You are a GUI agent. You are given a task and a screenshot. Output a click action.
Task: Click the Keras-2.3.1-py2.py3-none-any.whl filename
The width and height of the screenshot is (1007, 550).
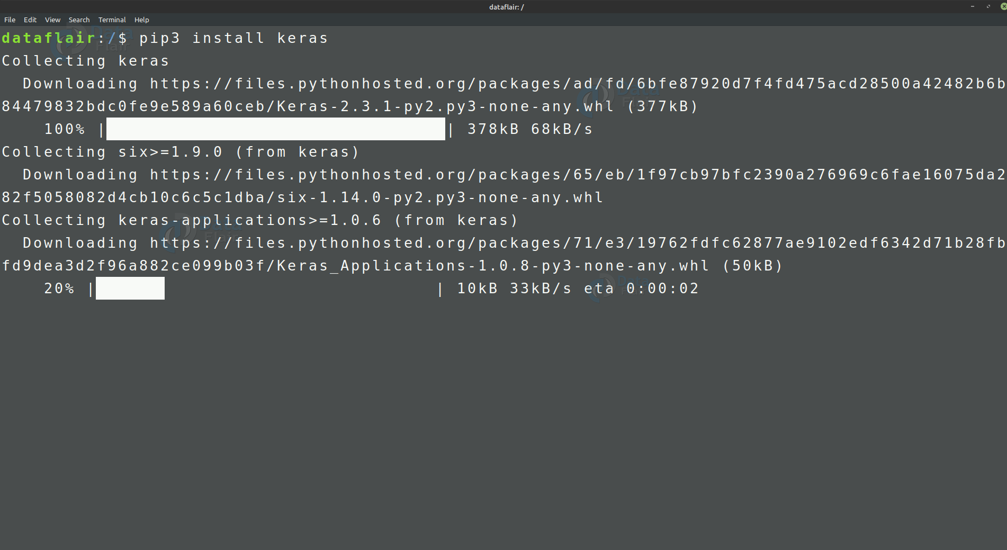pyautogui.click(x=446, y=106)
